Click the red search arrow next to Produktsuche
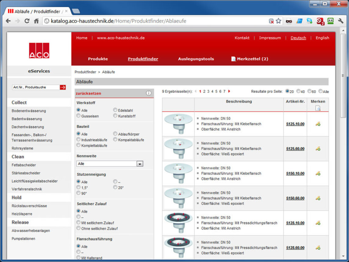 (x=63, y=87)
